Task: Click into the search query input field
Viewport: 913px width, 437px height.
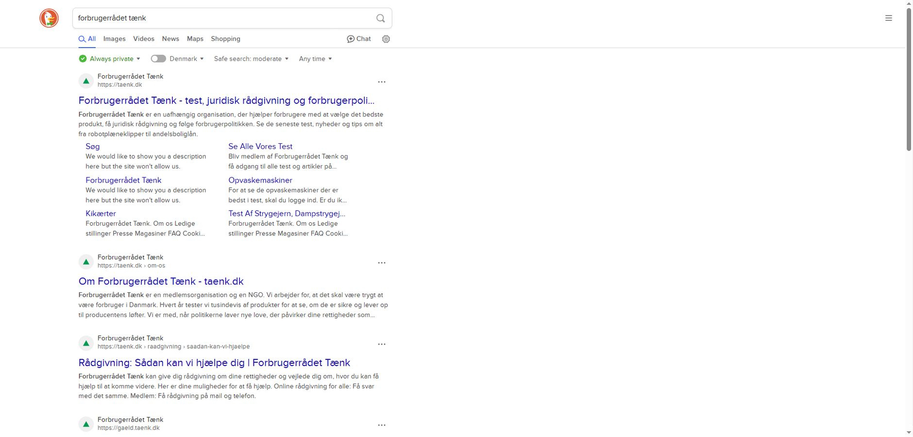Action: point(223,18)
